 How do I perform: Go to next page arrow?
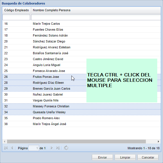tap(51, 148)
